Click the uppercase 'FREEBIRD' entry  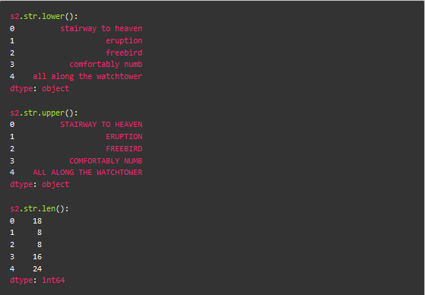pos(124,149)
